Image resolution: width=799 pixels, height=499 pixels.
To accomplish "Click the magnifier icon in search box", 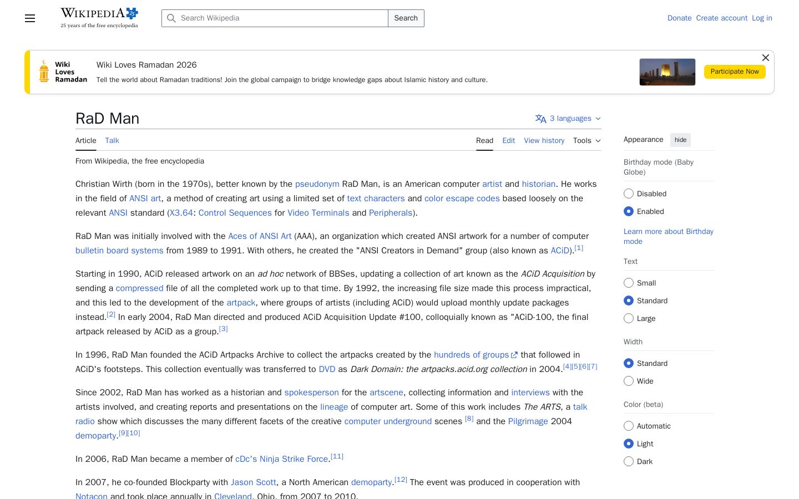I will (171, 18).
